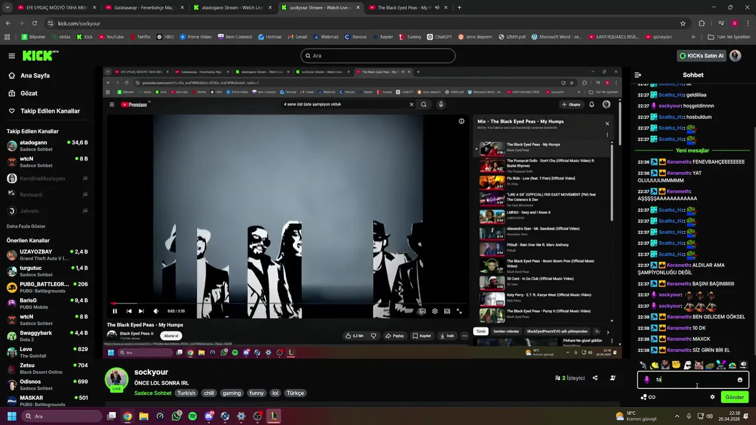
Task: Open chat settings gear
Action: tap(712, 397)
